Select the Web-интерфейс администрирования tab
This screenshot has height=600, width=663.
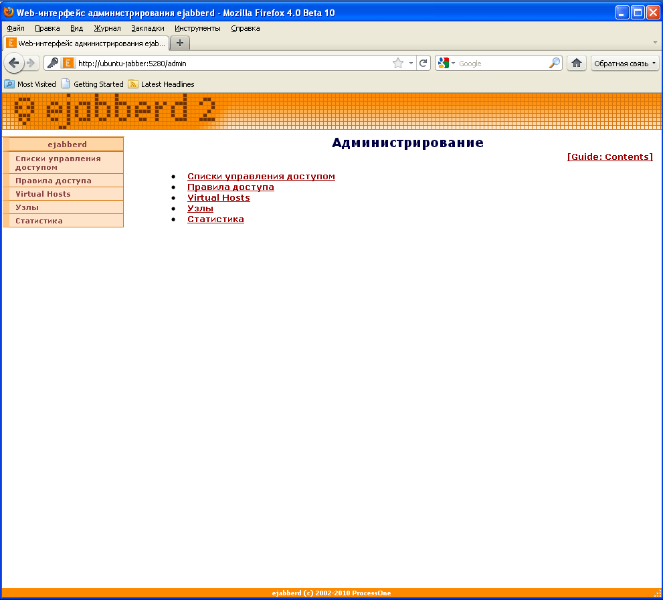click(86, 43)
